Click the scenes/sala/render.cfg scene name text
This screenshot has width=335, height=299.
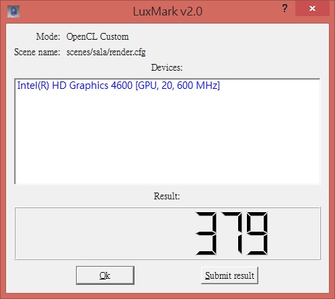[106, 53]
